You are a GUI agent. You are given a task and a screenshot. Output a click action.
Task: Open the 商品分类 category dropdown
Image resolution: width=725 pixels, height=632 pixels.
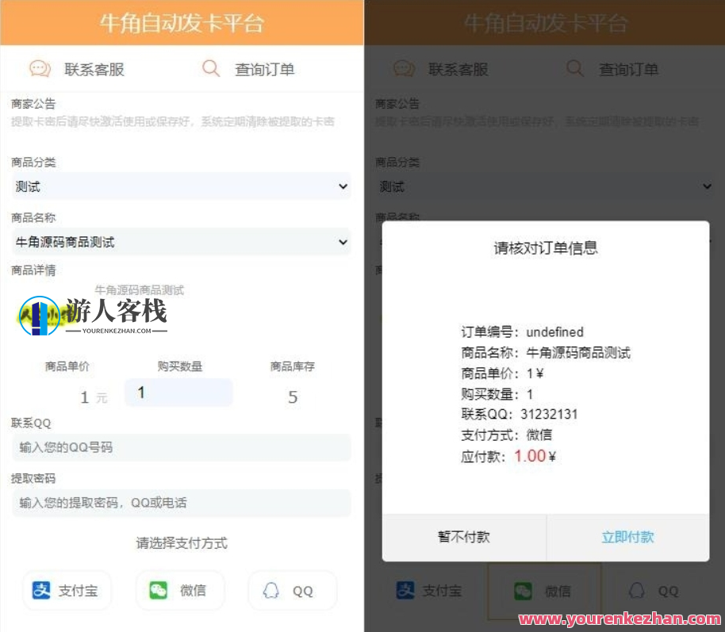[179, 186]
